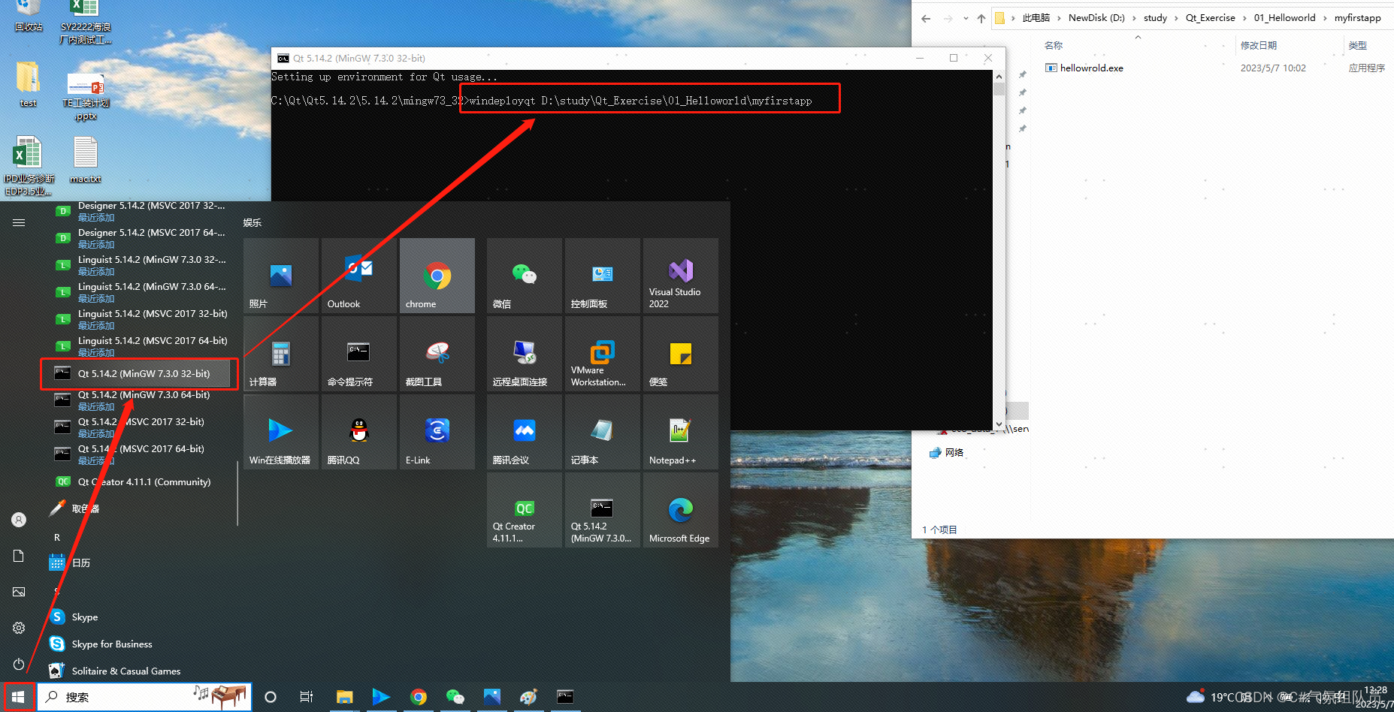Click the Task View taskbar button
Screen dimensions: 1394x712
pyautogui.click(x=307, y=697)
